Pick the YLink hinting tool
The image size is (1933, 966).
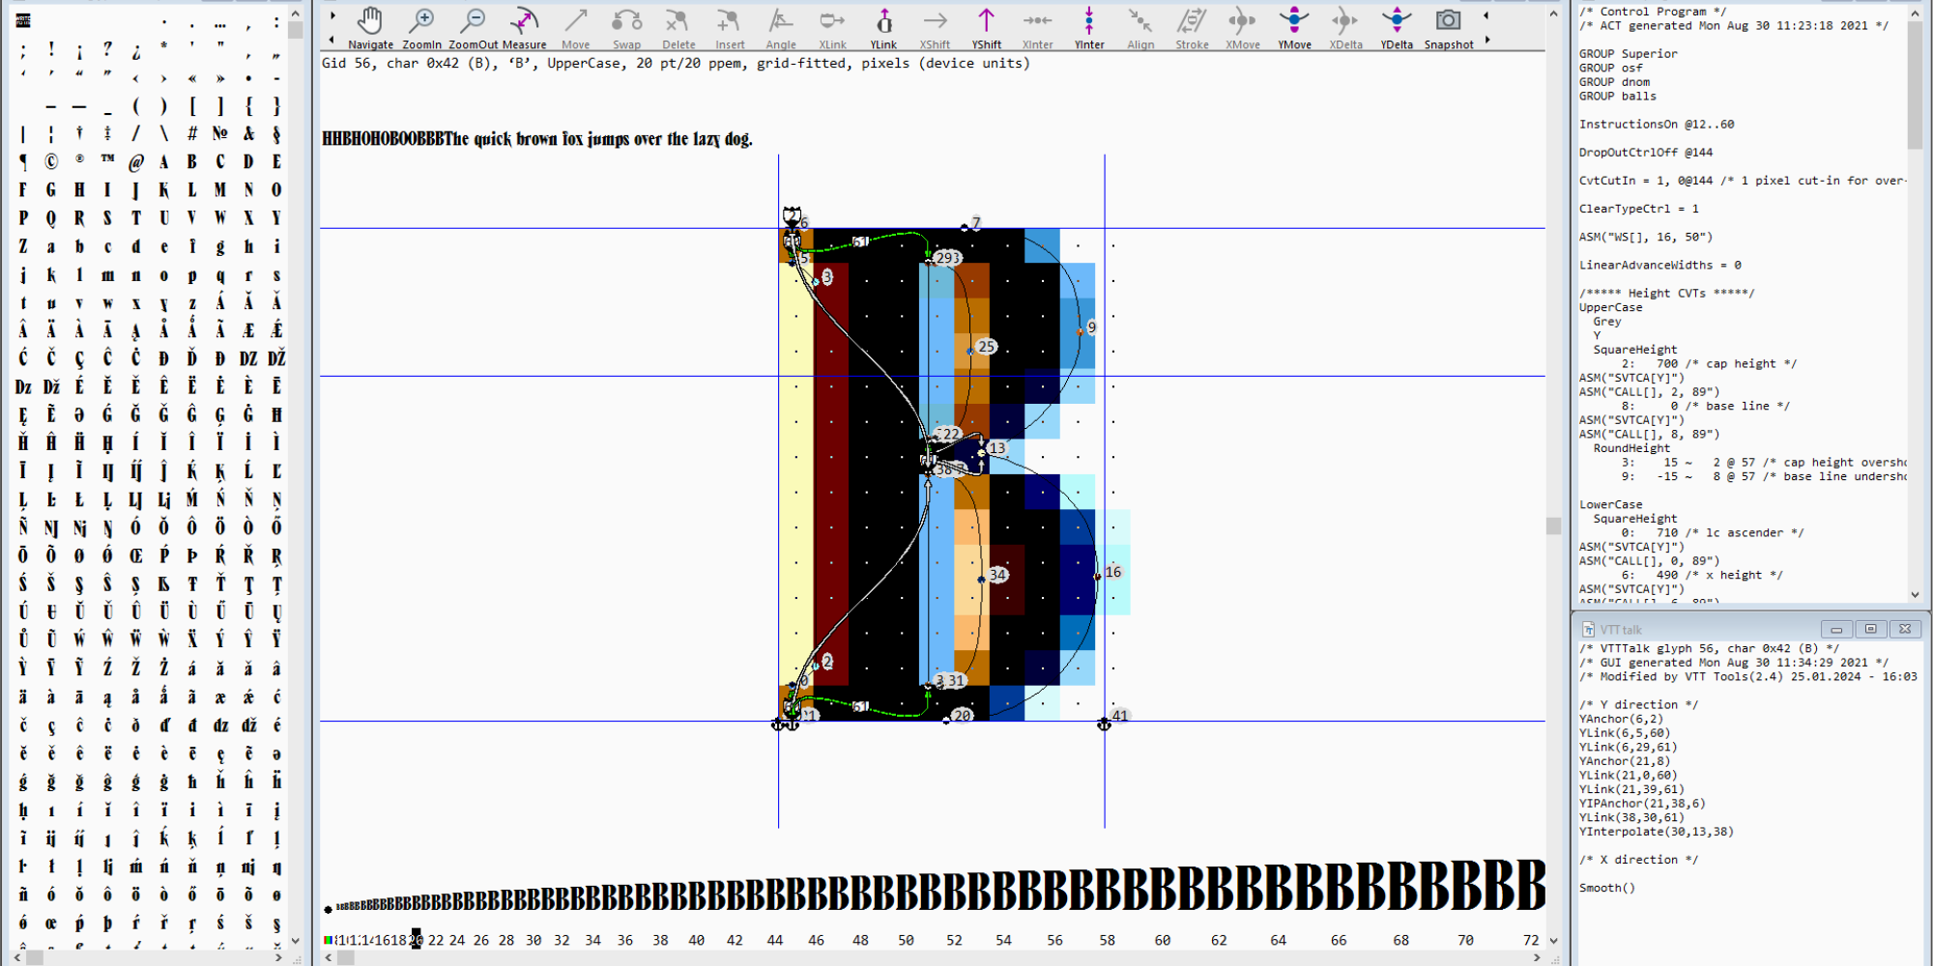883,28
